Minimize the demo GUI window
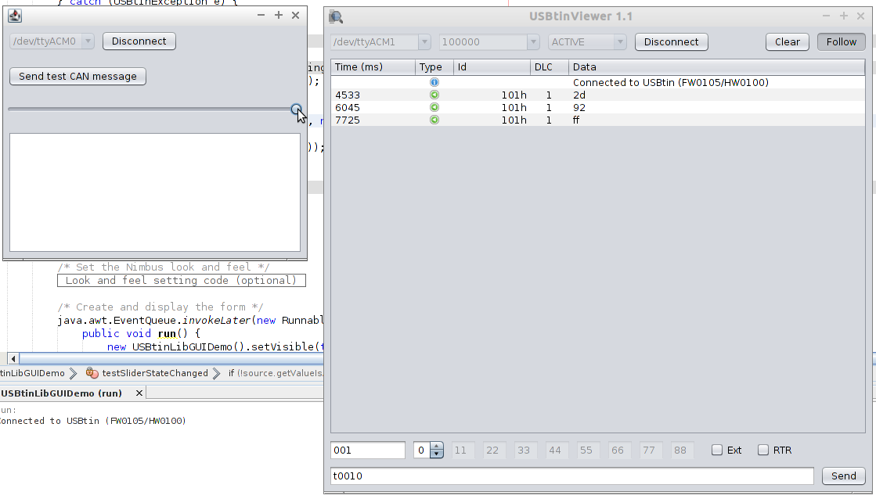The width and height of the screenshot is (876, 499). 261,15
